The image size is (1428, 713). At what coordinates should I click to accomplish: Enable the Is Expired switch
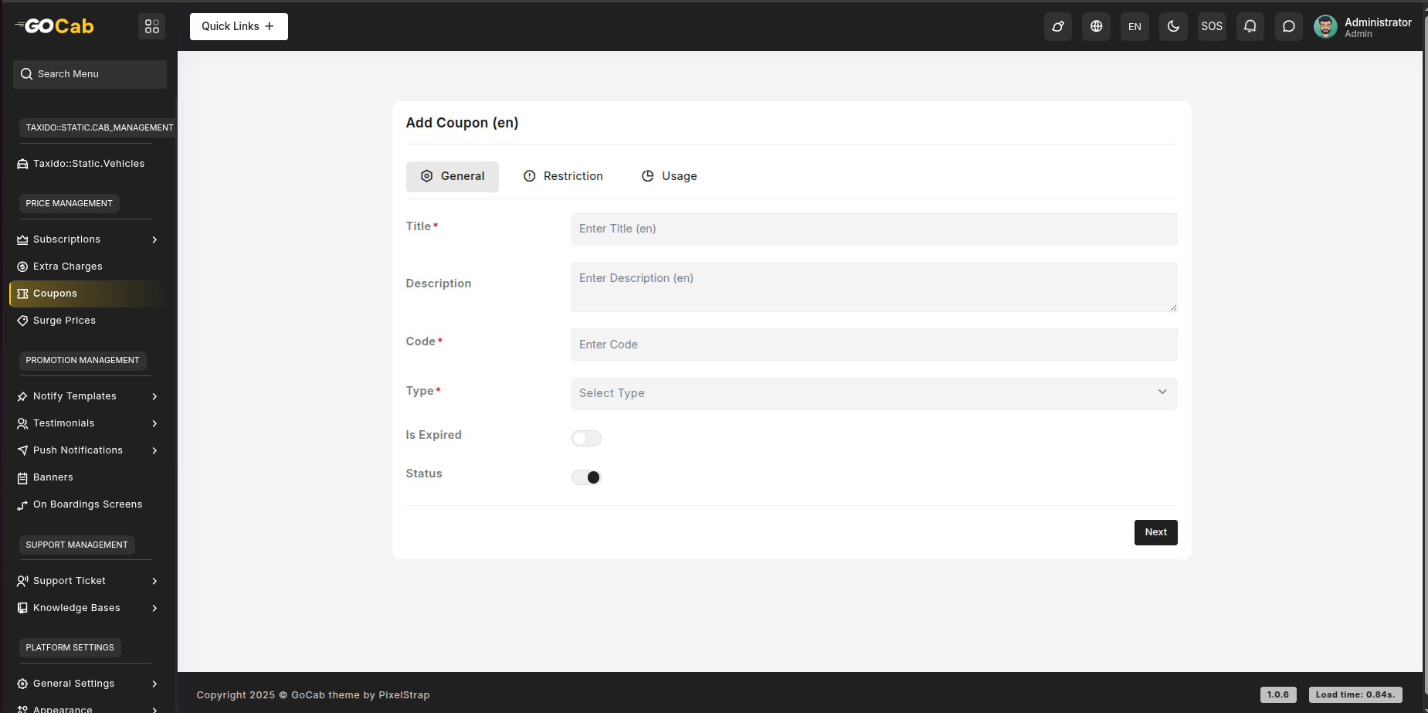coord(586,439)
